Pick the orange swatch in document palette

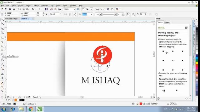click(16, 100)
